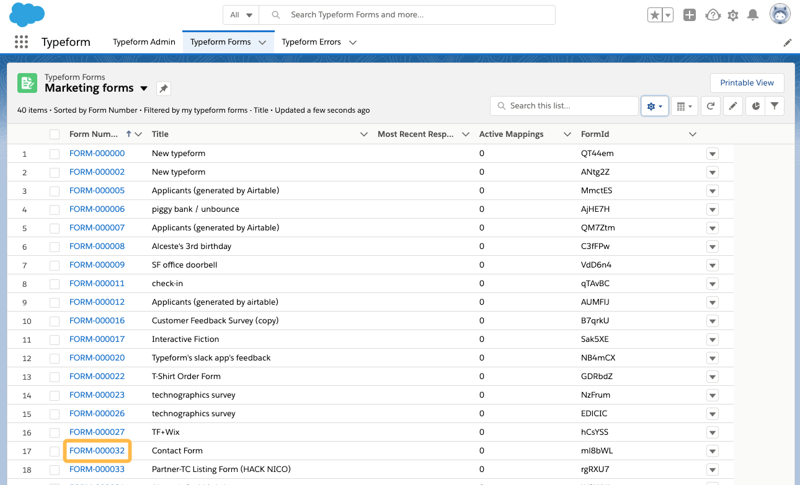800x485 pixels.
Task: Open row actions for Contact Form row
Action: point(713,451)
